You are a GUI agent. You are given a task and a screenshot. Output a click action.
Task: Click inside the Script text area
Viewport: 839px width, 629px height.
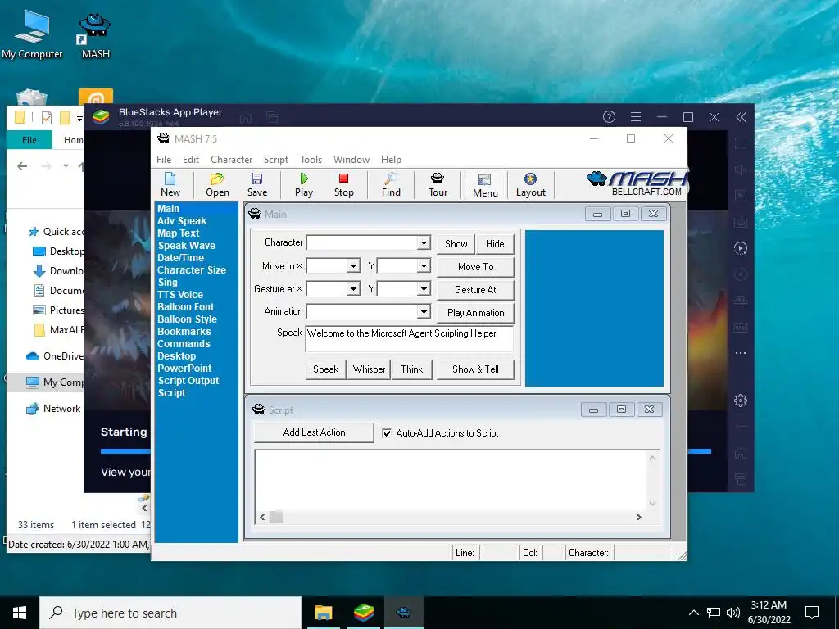[451, 480]
